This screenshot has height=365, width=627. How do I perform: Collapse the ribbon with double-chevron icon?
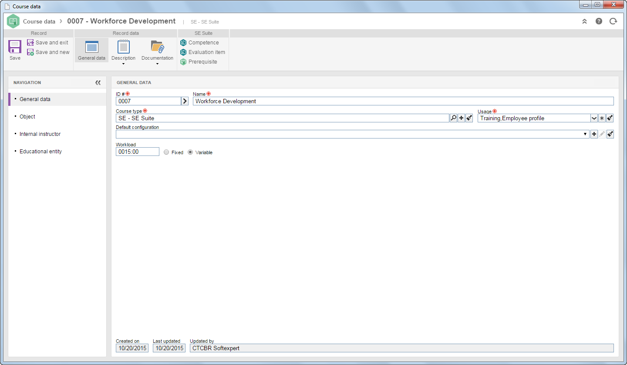coord(584,21)
